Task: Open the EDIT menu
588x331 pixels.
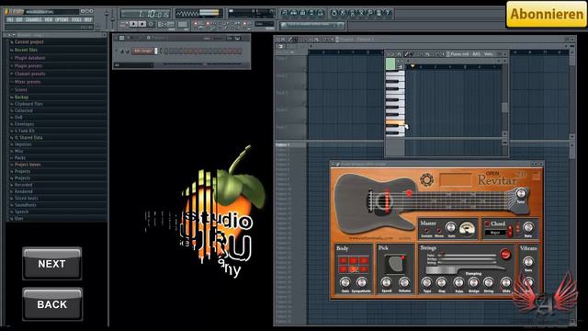Action: point(19,20)
